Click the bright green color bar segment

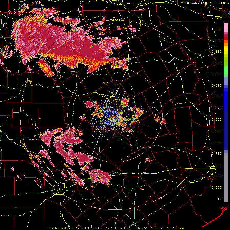[x=226, y=69]
